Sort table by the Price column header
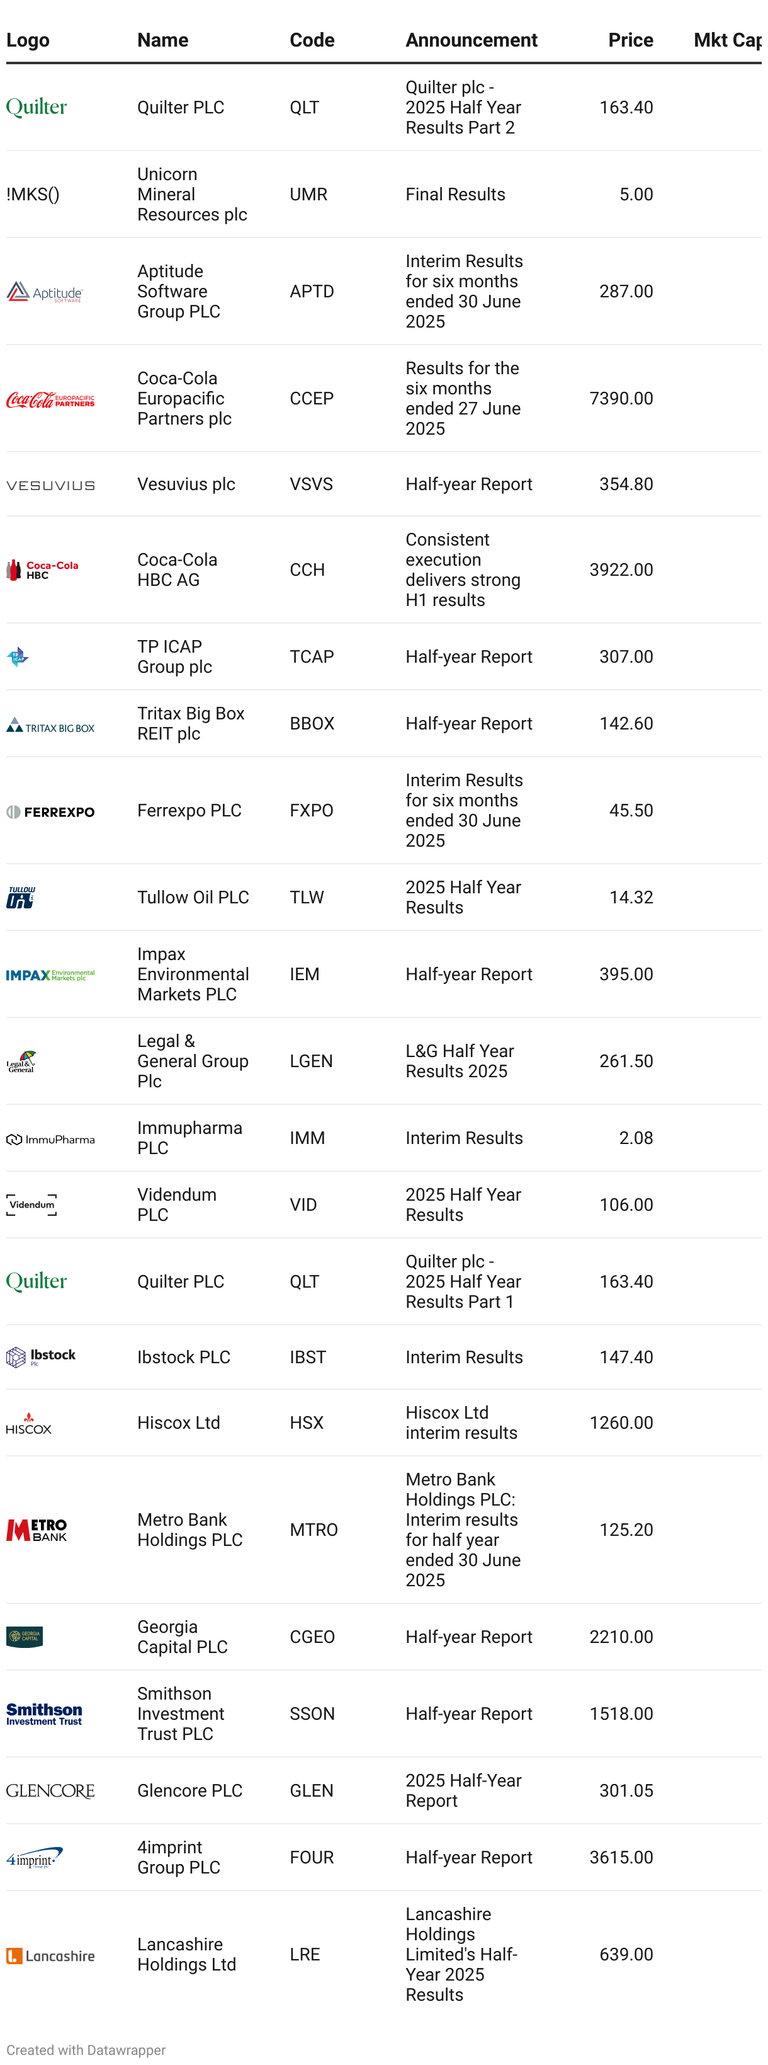The height and width of the screenshot is (2065, 768). tap(630, 40)
